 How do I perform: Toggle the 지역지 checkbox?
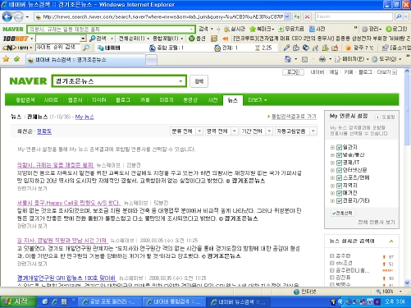pyautogui.click(x=340, y=186)
